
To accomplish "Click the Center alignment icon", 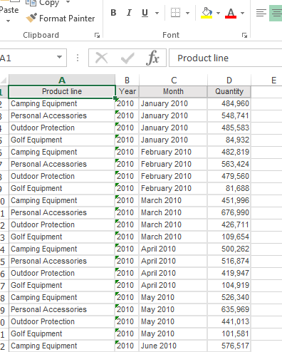I will (x=276, y=13).
